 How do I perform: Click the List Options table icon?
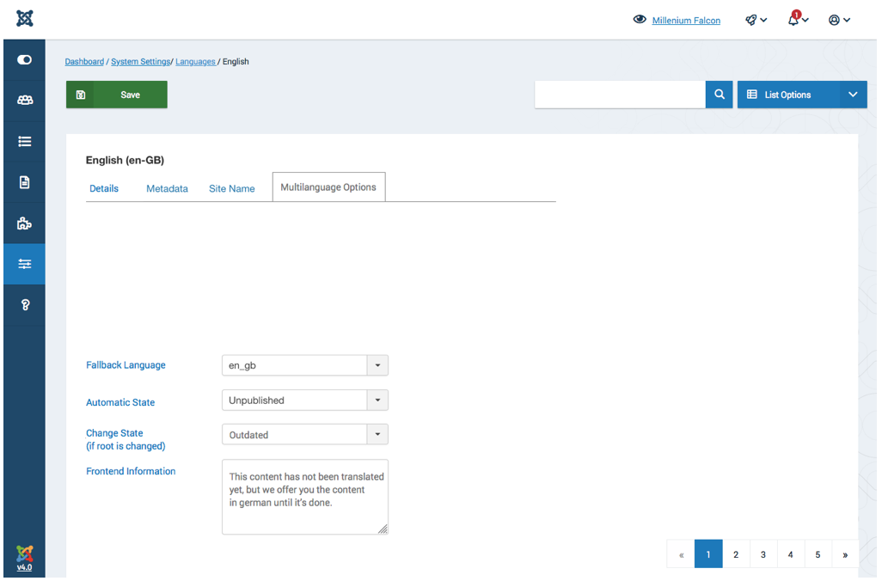point(751,95)
